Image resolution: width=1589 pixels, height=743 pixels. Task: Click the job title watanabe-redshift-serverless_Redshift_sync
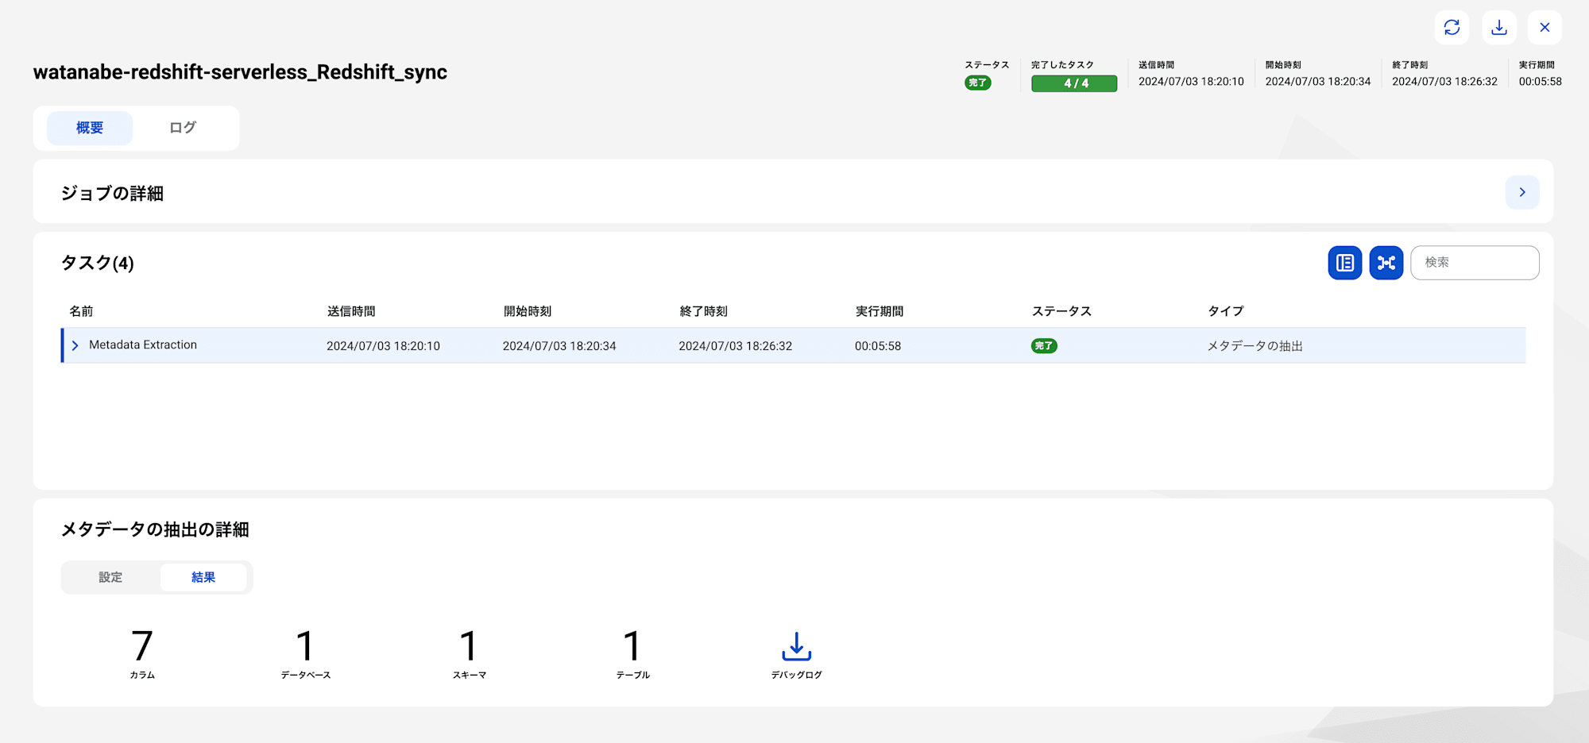[240, 72]
